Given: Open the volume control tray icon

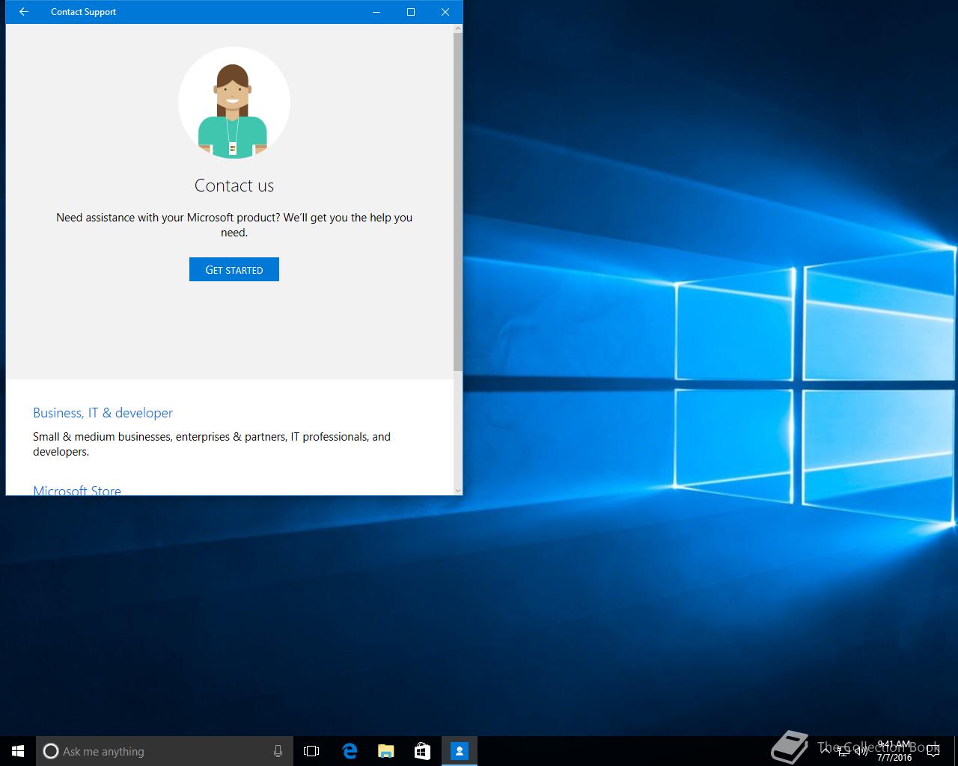Looking at the screenshot, I should (x=861, y=751).
